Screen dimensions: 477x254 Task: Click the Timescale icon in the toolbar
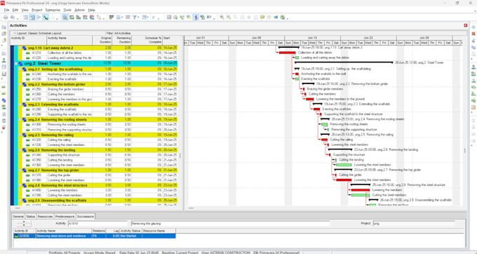pyautogui.click(x=128, y=18)
